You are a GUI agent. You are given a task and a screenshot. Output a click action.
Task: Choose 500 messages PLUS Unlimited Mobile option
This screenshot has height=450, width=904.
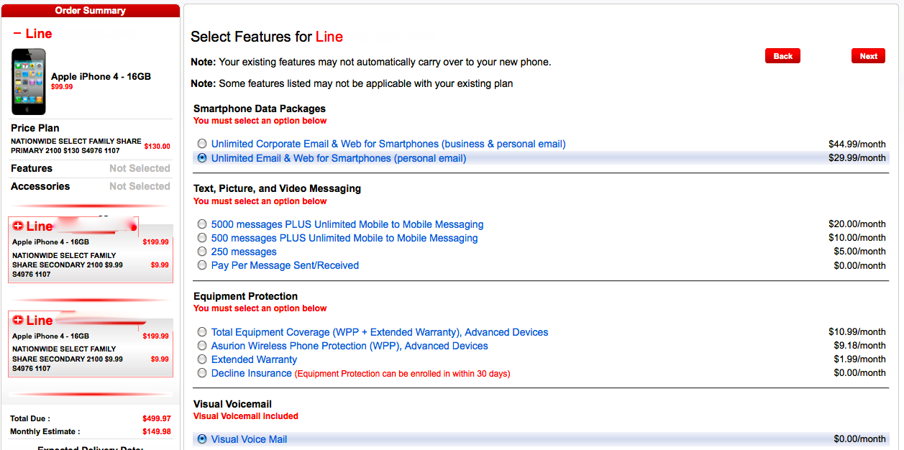coord(202,238)
